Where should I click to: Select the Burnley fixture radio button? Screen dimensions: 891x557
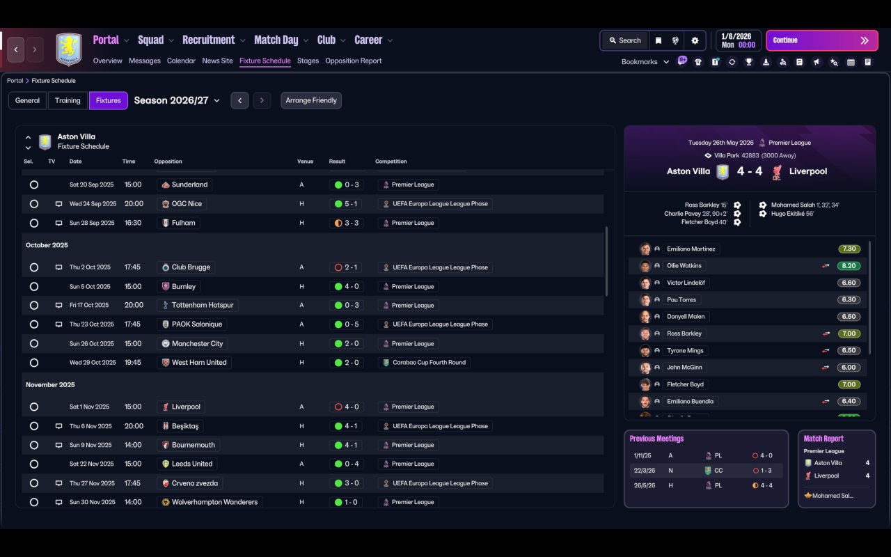[34, 286]
